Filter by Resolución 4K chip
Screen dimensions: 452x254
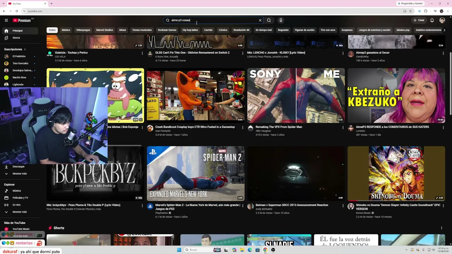242,30
